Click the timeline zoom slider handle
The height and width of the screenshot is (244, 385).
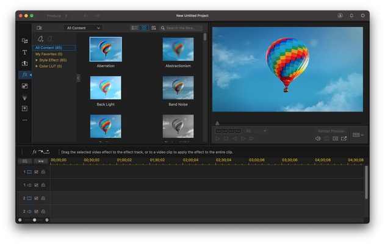tap(34, 220)
